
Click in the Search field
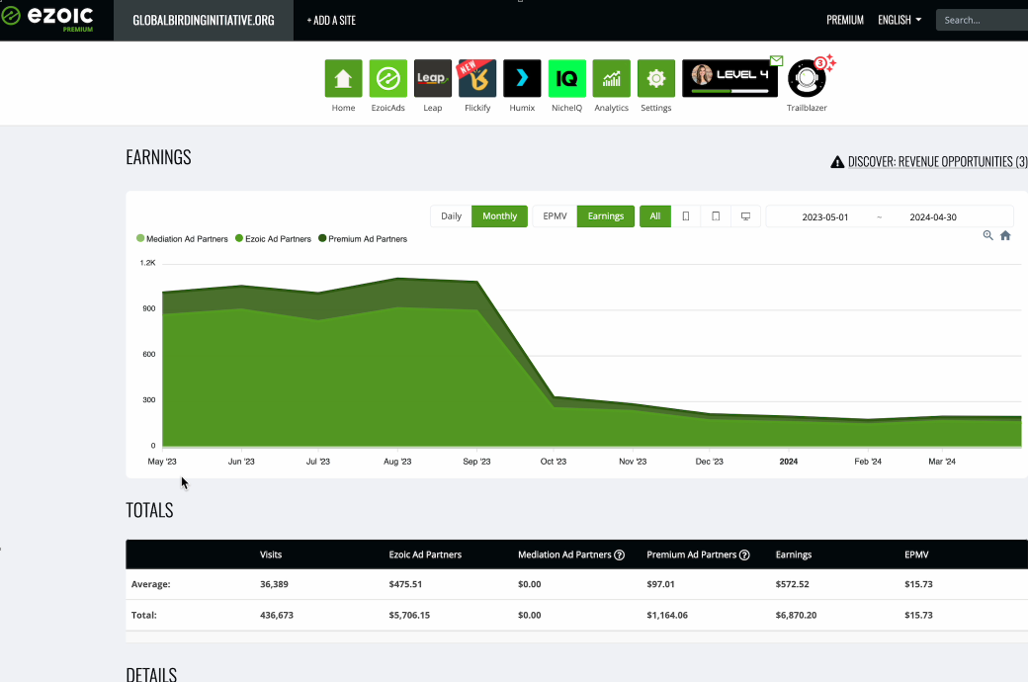(x=982, y=20)
